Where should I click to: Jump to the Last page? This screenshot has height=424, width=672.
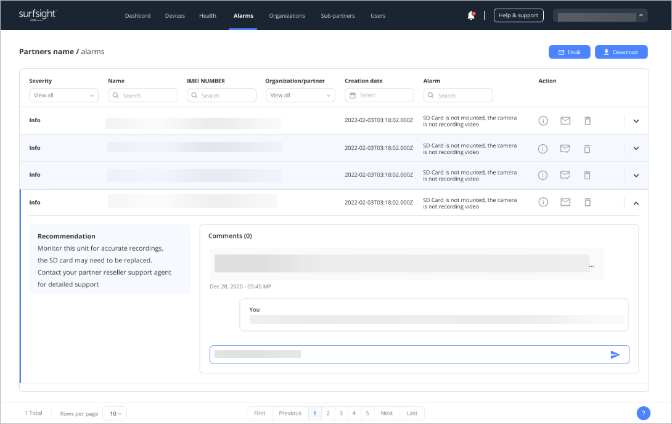pos(412,414)
